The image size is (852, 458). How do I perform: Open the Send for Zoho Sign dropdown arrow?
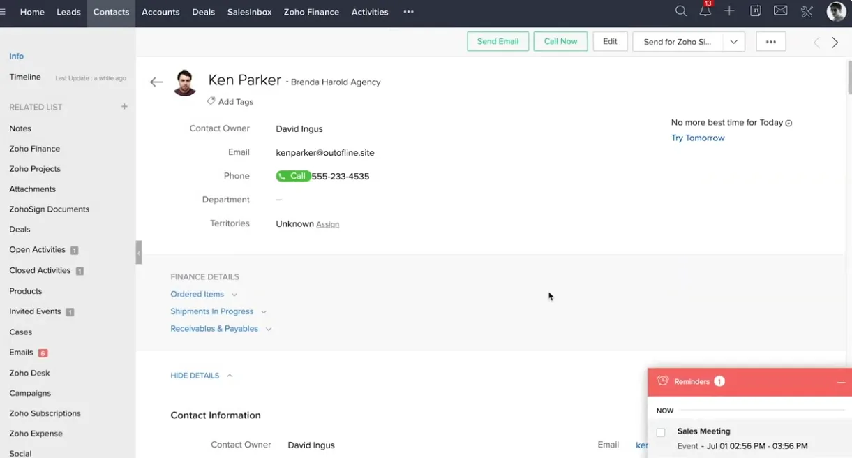pos(733,42)
